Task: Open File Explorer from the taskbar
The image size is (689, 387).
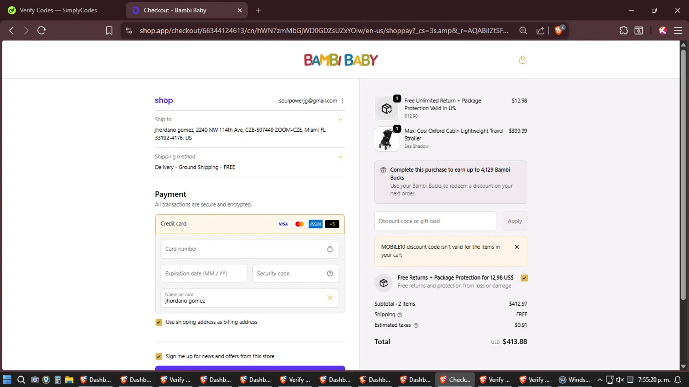Action: pyautogui.click(x=69, y=380)
